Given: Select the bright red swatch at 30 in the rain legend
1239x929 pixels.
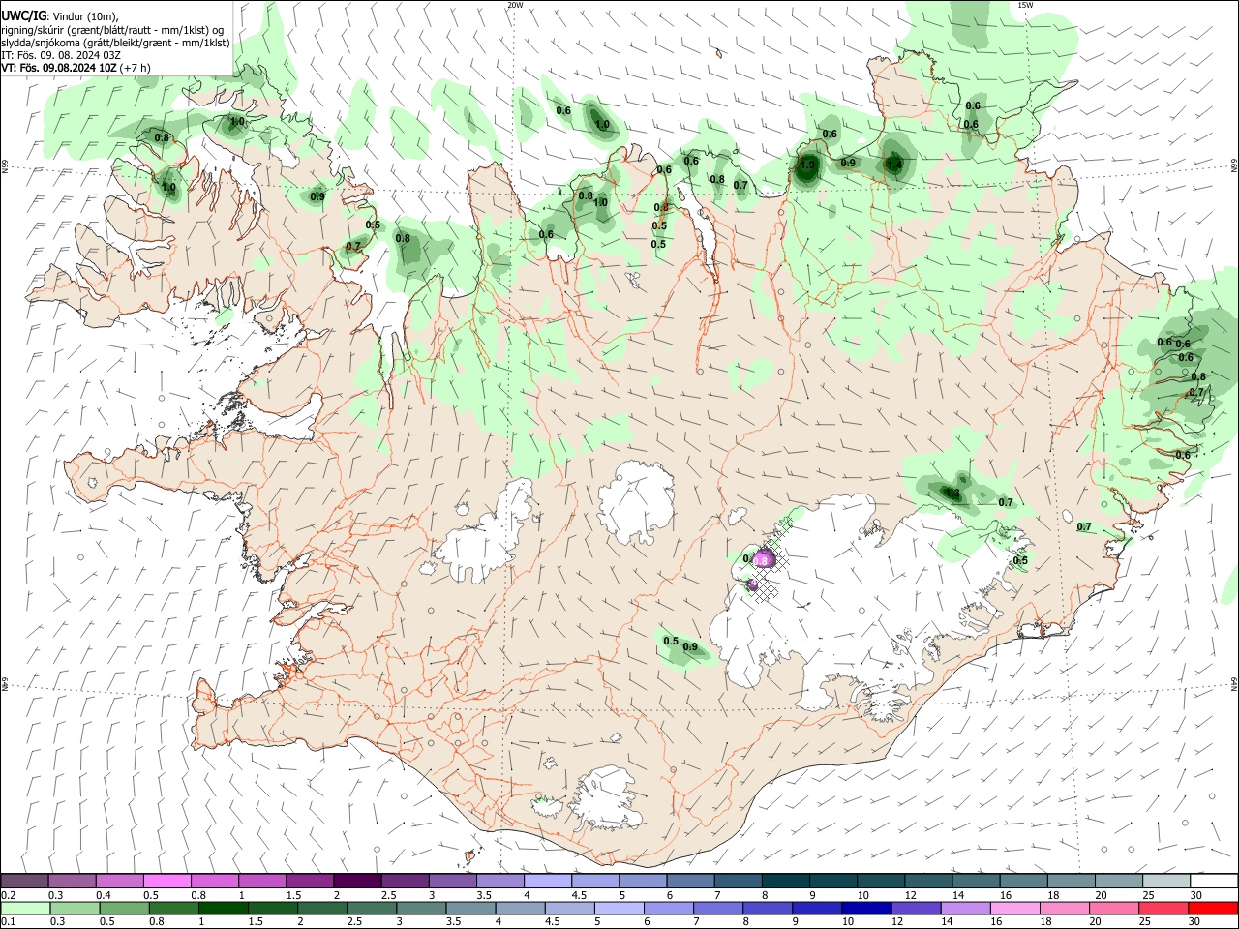Looking at the screenshot, I should pyautogui.click(x=1213, y=908).
